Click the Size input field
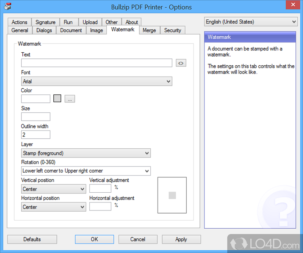This screenshot has width=303, height=253. [x=36, y=117]
